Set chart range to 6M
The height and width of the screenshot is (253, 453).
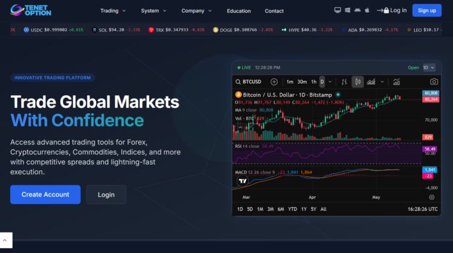(x=281, y=209)
